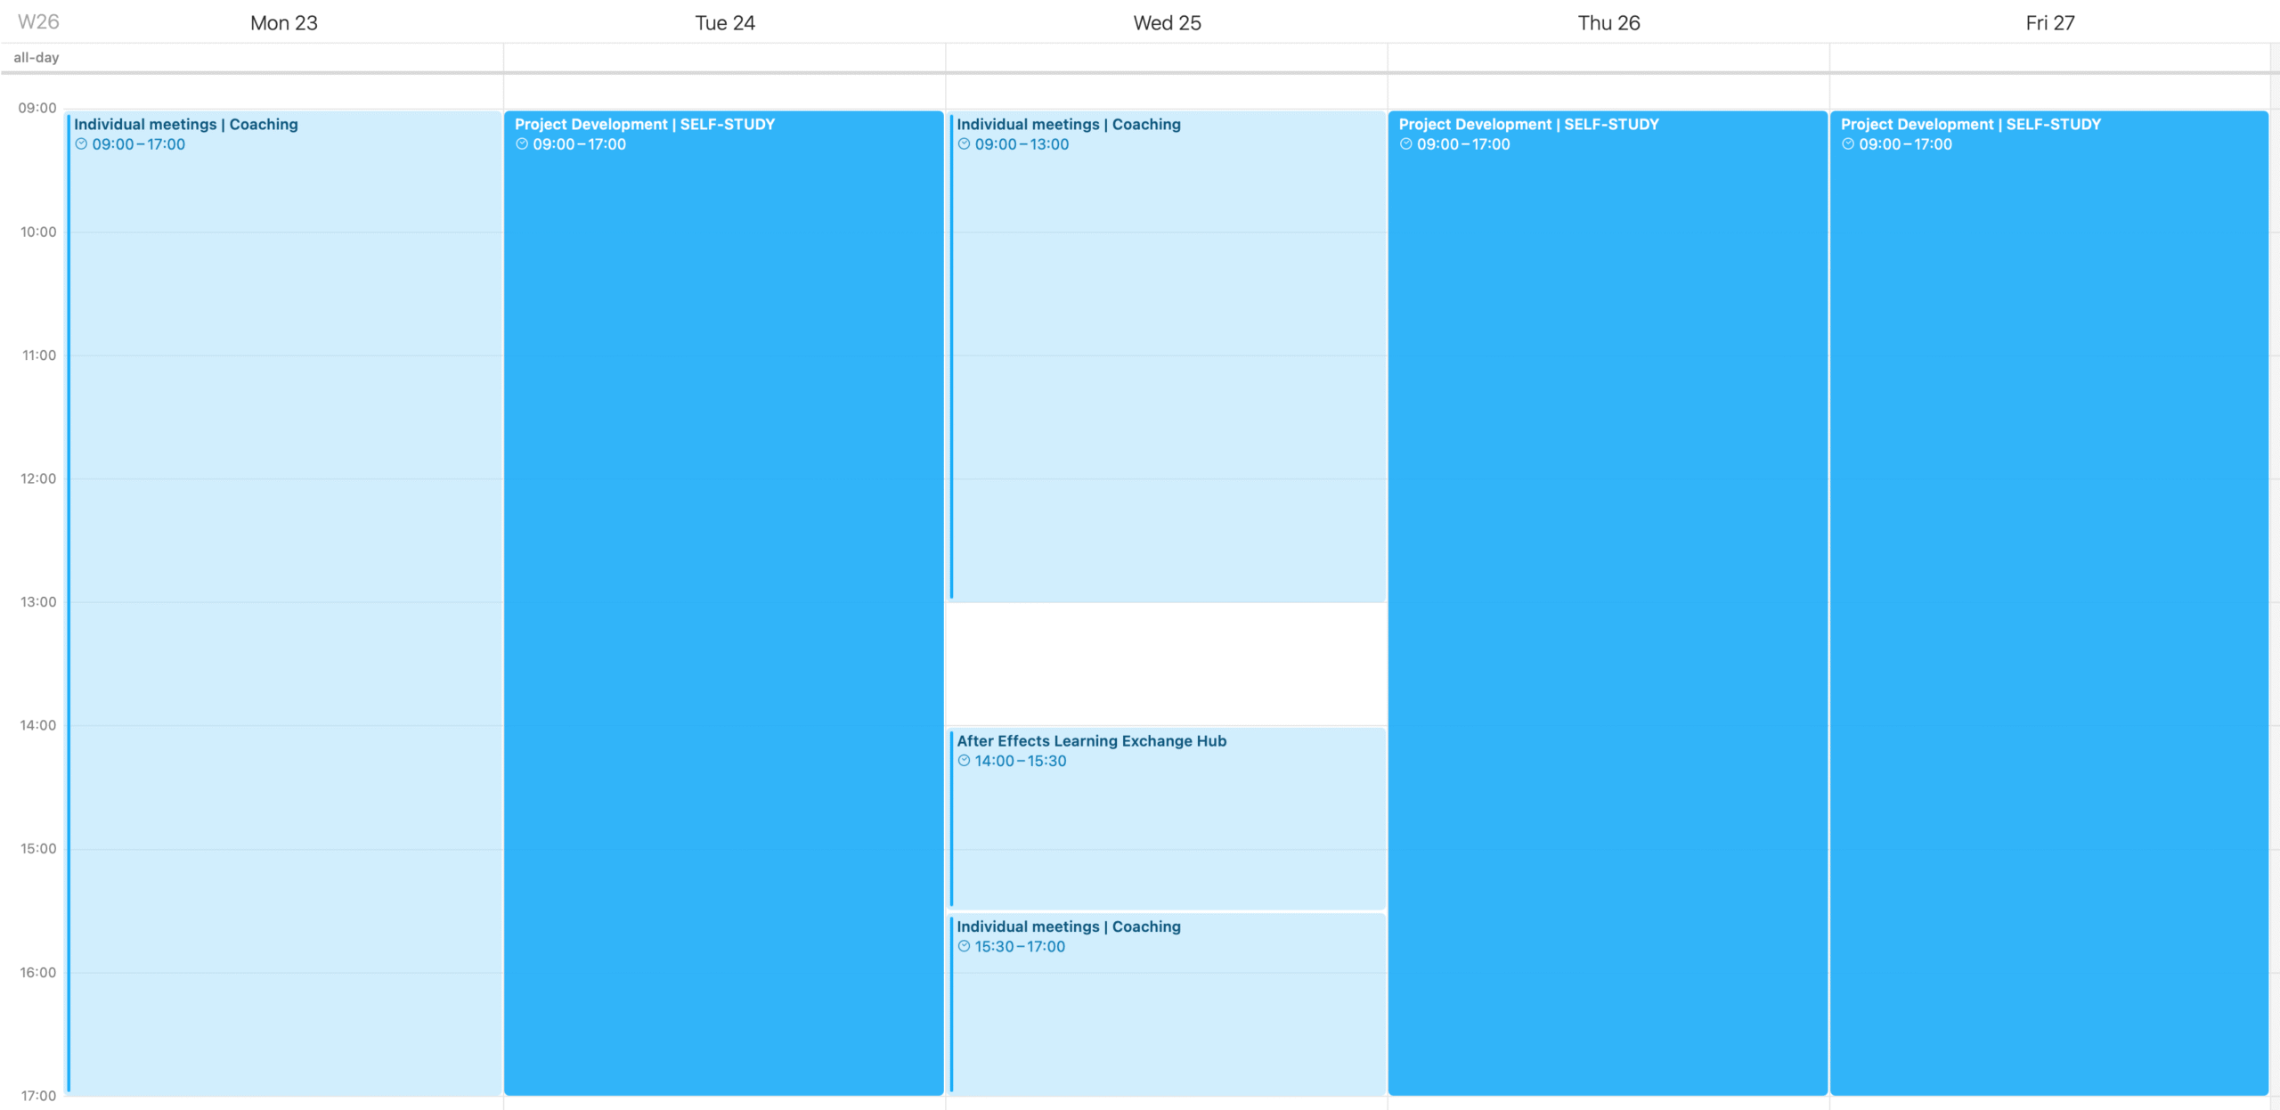Click clock icon beside 15:30–17:00
The height and width of the screenshot is (1110, 2280).
(964, 946)
